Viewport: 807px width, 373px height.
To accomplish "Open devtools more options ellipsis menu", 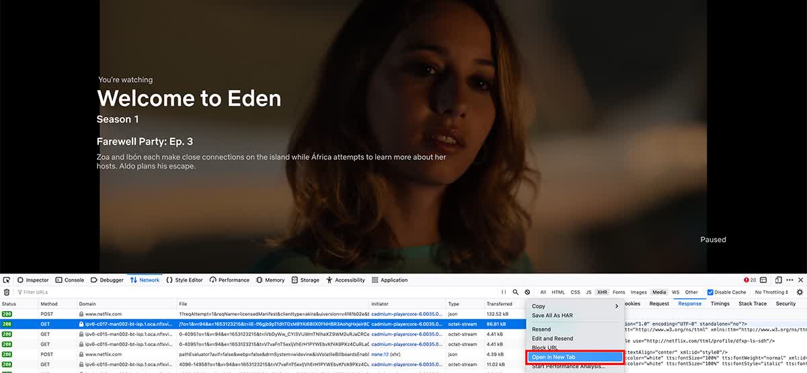I will click(789, 280).
